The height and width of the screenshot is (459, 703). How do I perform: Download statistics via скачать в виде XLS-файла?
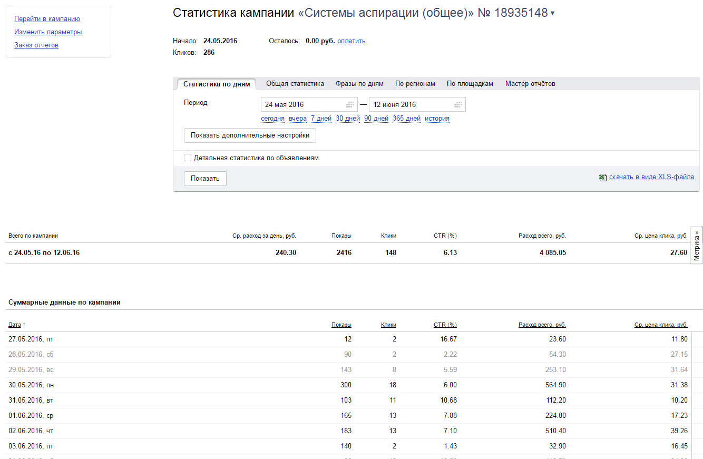(x=651, y=177)
